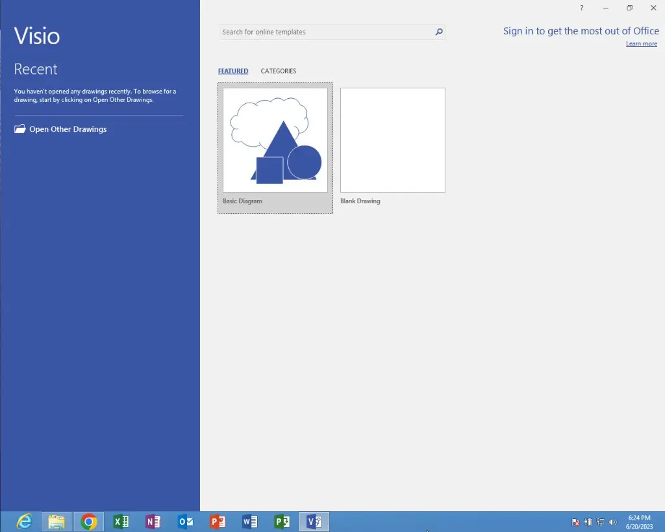
Task: Launch PowerPoint from the taskbar
Action: click(x=218, y=522)
